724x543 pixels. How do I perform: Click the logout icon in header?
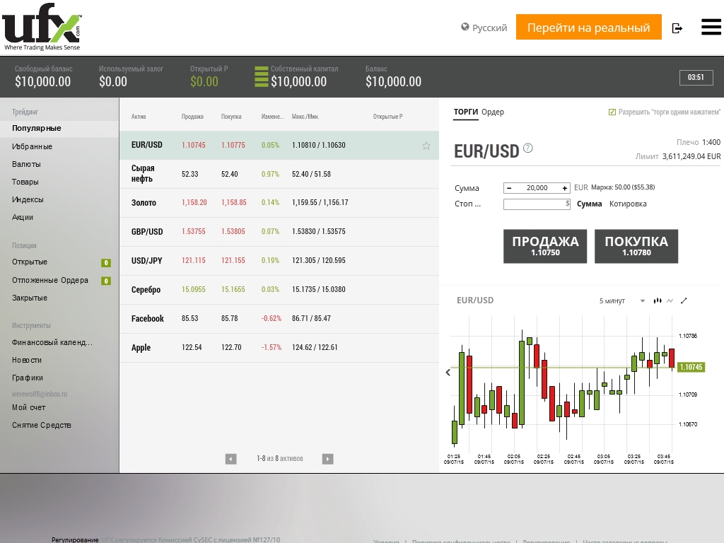(x=677, y=28)
